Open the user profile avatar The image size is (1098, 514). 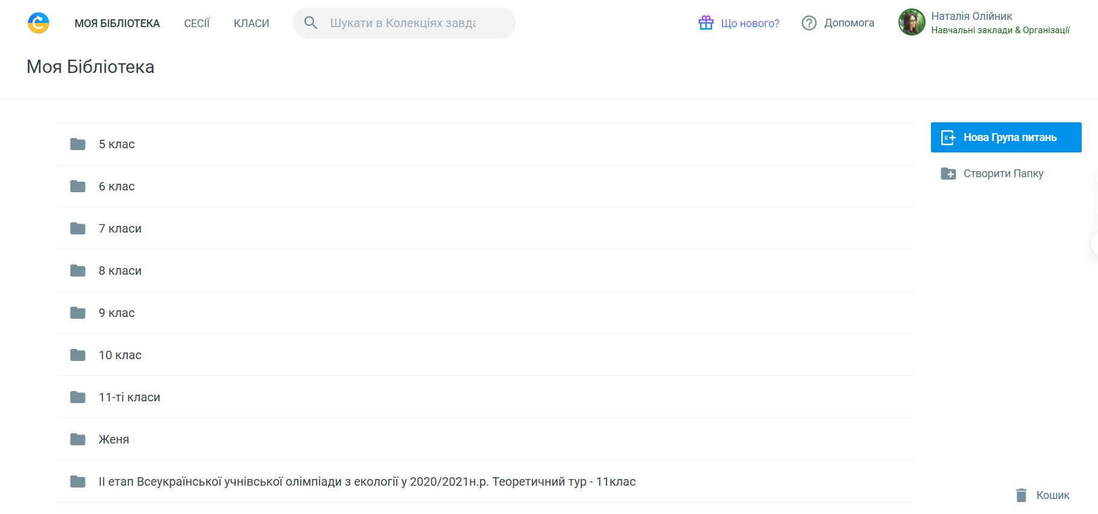912,22
